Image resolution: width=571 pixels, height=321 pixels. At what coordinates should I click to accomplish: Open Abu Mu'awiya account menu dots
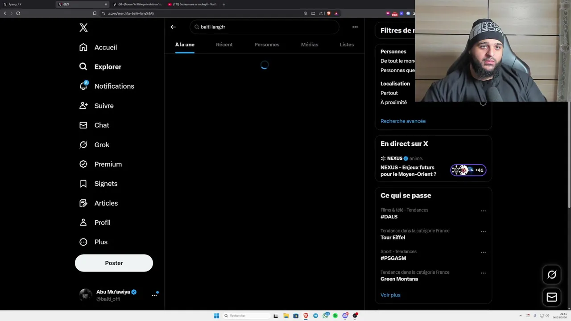click(x=154, y=295)
